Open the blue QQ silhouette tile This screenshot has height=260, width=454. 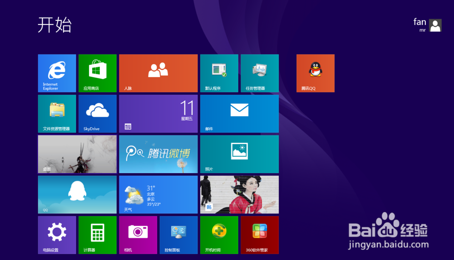click(x=77, y=195)
